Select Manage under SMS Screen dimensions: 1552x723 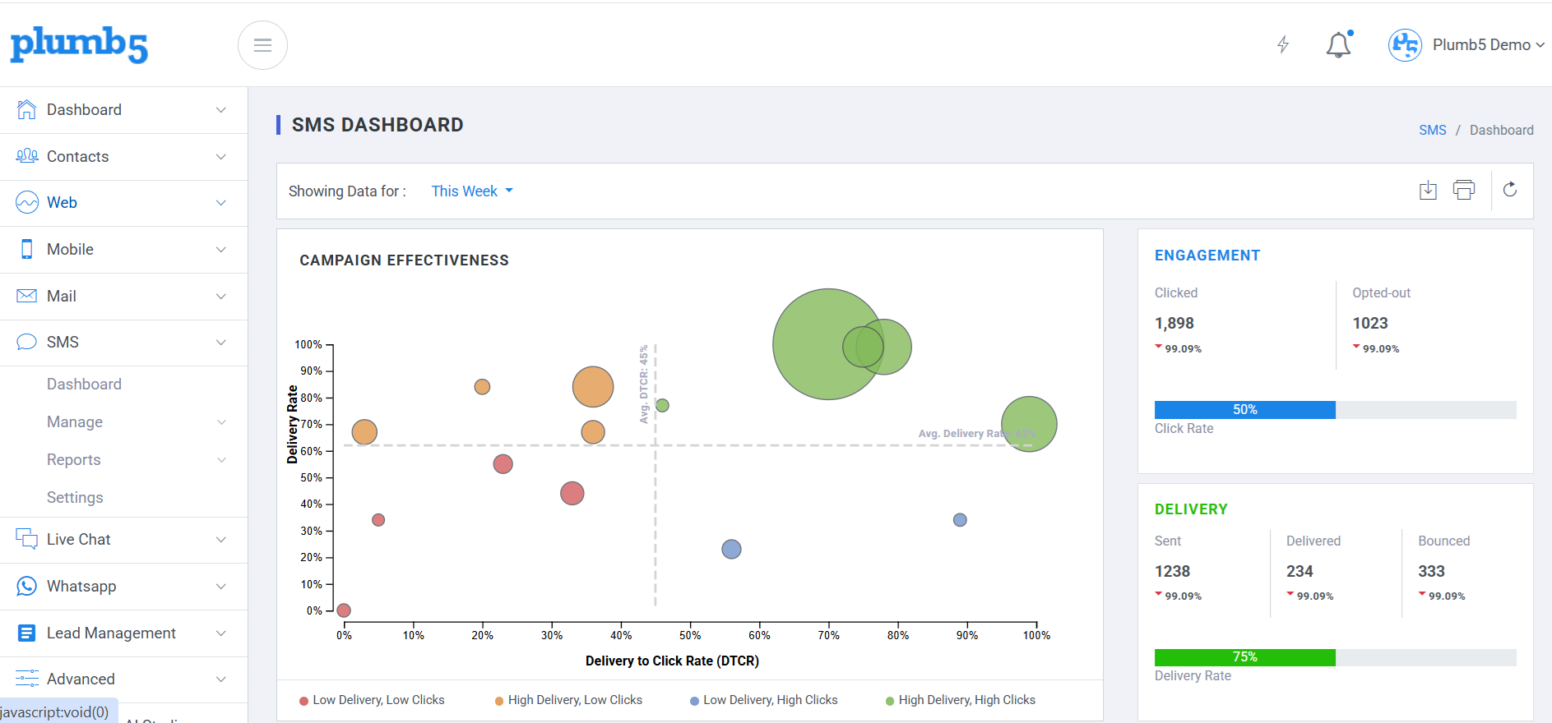coord(75,421)
